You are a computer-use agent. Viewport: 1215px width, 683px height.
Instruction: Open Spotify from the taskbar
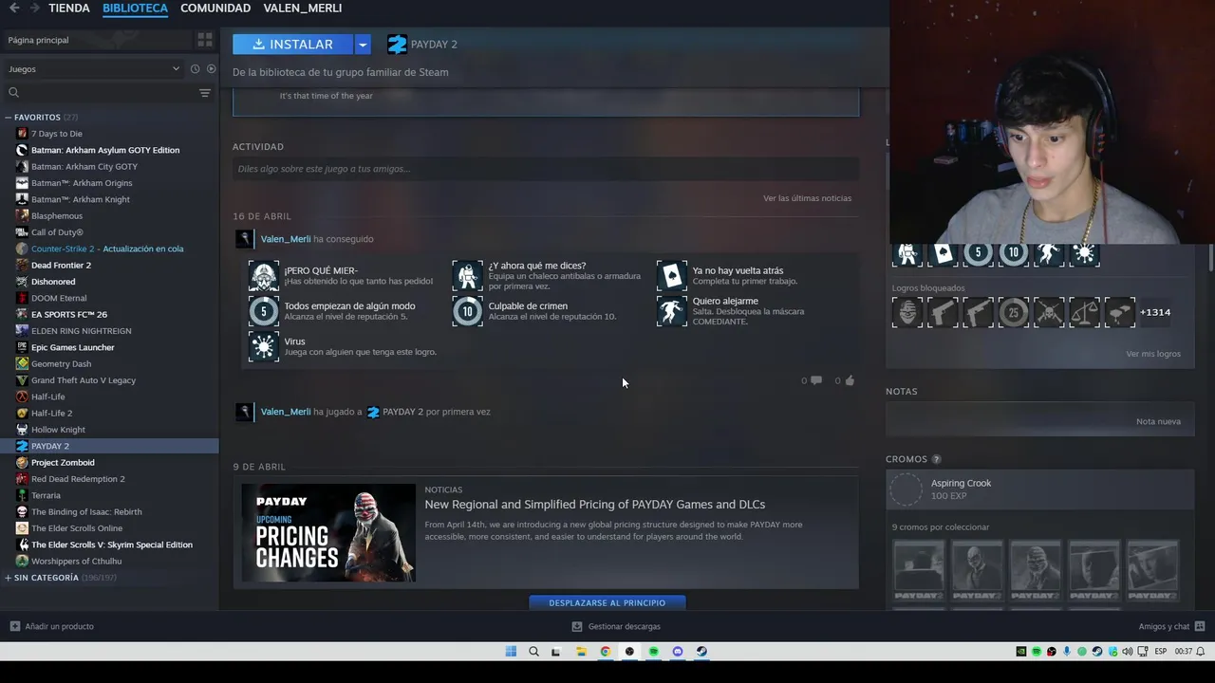653,652
